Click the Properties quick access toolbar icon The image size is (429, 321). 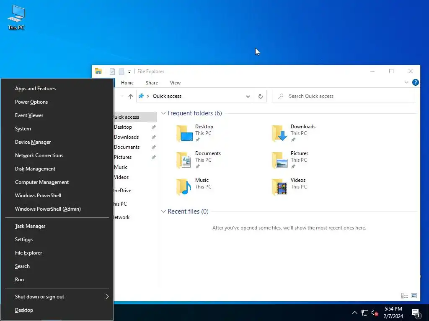tap(112, 71)
